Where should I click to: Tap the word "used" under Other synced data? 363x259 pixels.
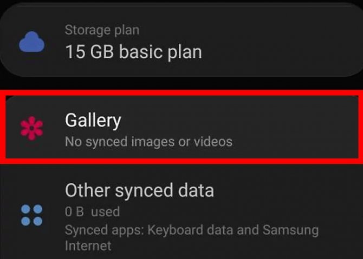tap(105, 211)
